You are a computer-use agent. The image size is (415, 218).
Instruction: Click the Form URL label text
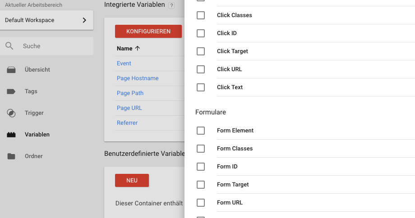pyautogui.click(x=230, y=202)
